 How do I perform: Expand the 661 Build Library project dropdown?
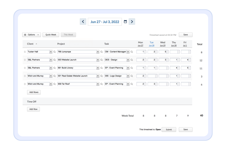(98, 68)
